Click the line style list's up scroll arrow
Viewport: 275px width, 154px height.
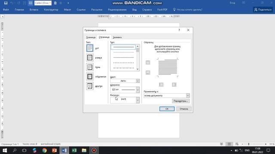coord(137,46)
